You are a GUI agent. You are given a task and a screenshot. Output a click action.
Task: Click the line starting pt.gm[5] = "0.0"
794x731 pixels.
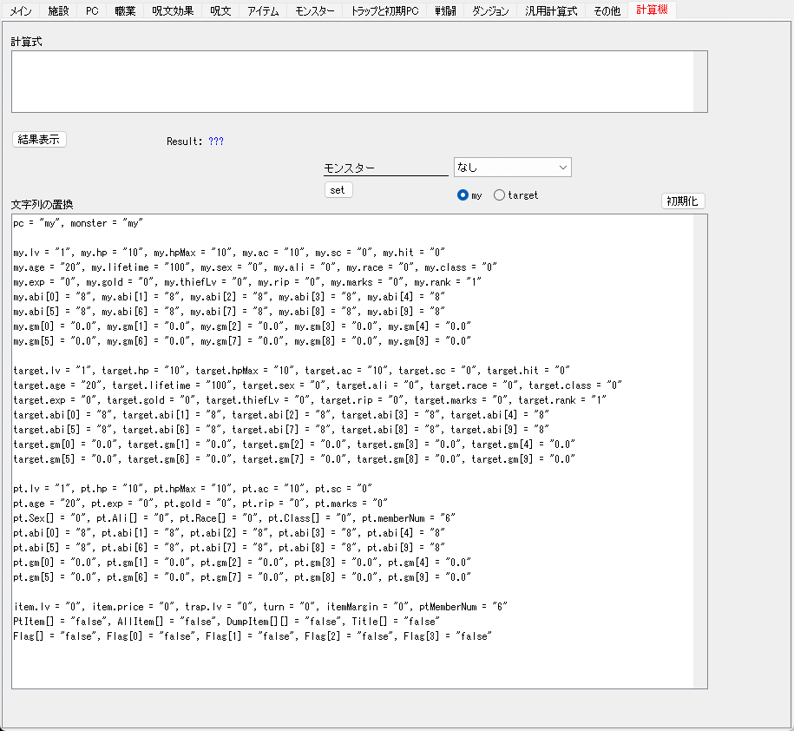coord(242,577)
